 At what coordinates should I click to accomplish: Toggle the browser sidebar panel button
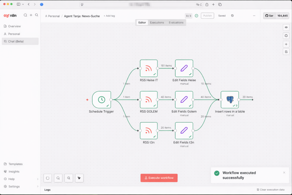[19, 4]
